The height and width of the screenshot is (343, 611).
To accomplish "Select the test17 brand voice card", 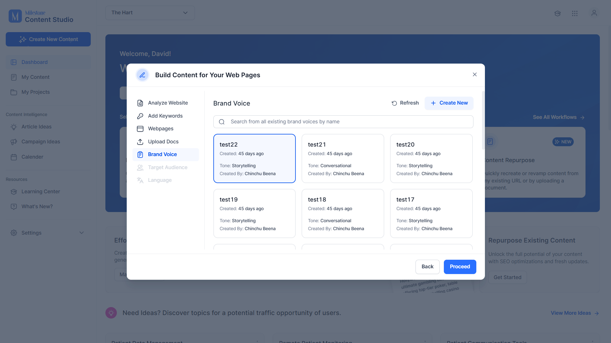I will click(431, 213).
